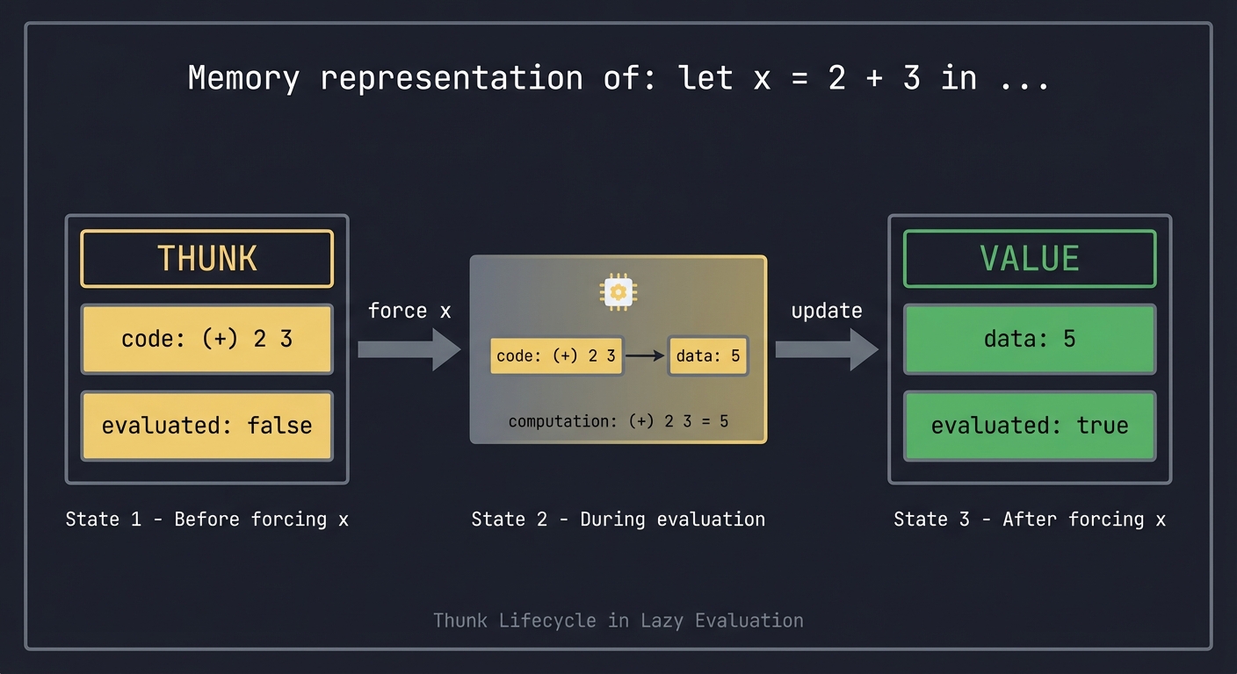The width and height of the screenshot is (1237, 674).
Task: Enable the 'data: 5' box in State 2
Action: coord(708,355)
